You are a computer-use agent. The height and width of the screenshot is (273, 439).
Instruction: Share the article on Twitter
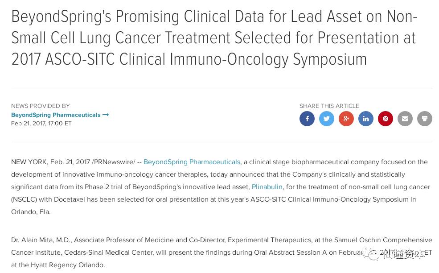[327, 119]
